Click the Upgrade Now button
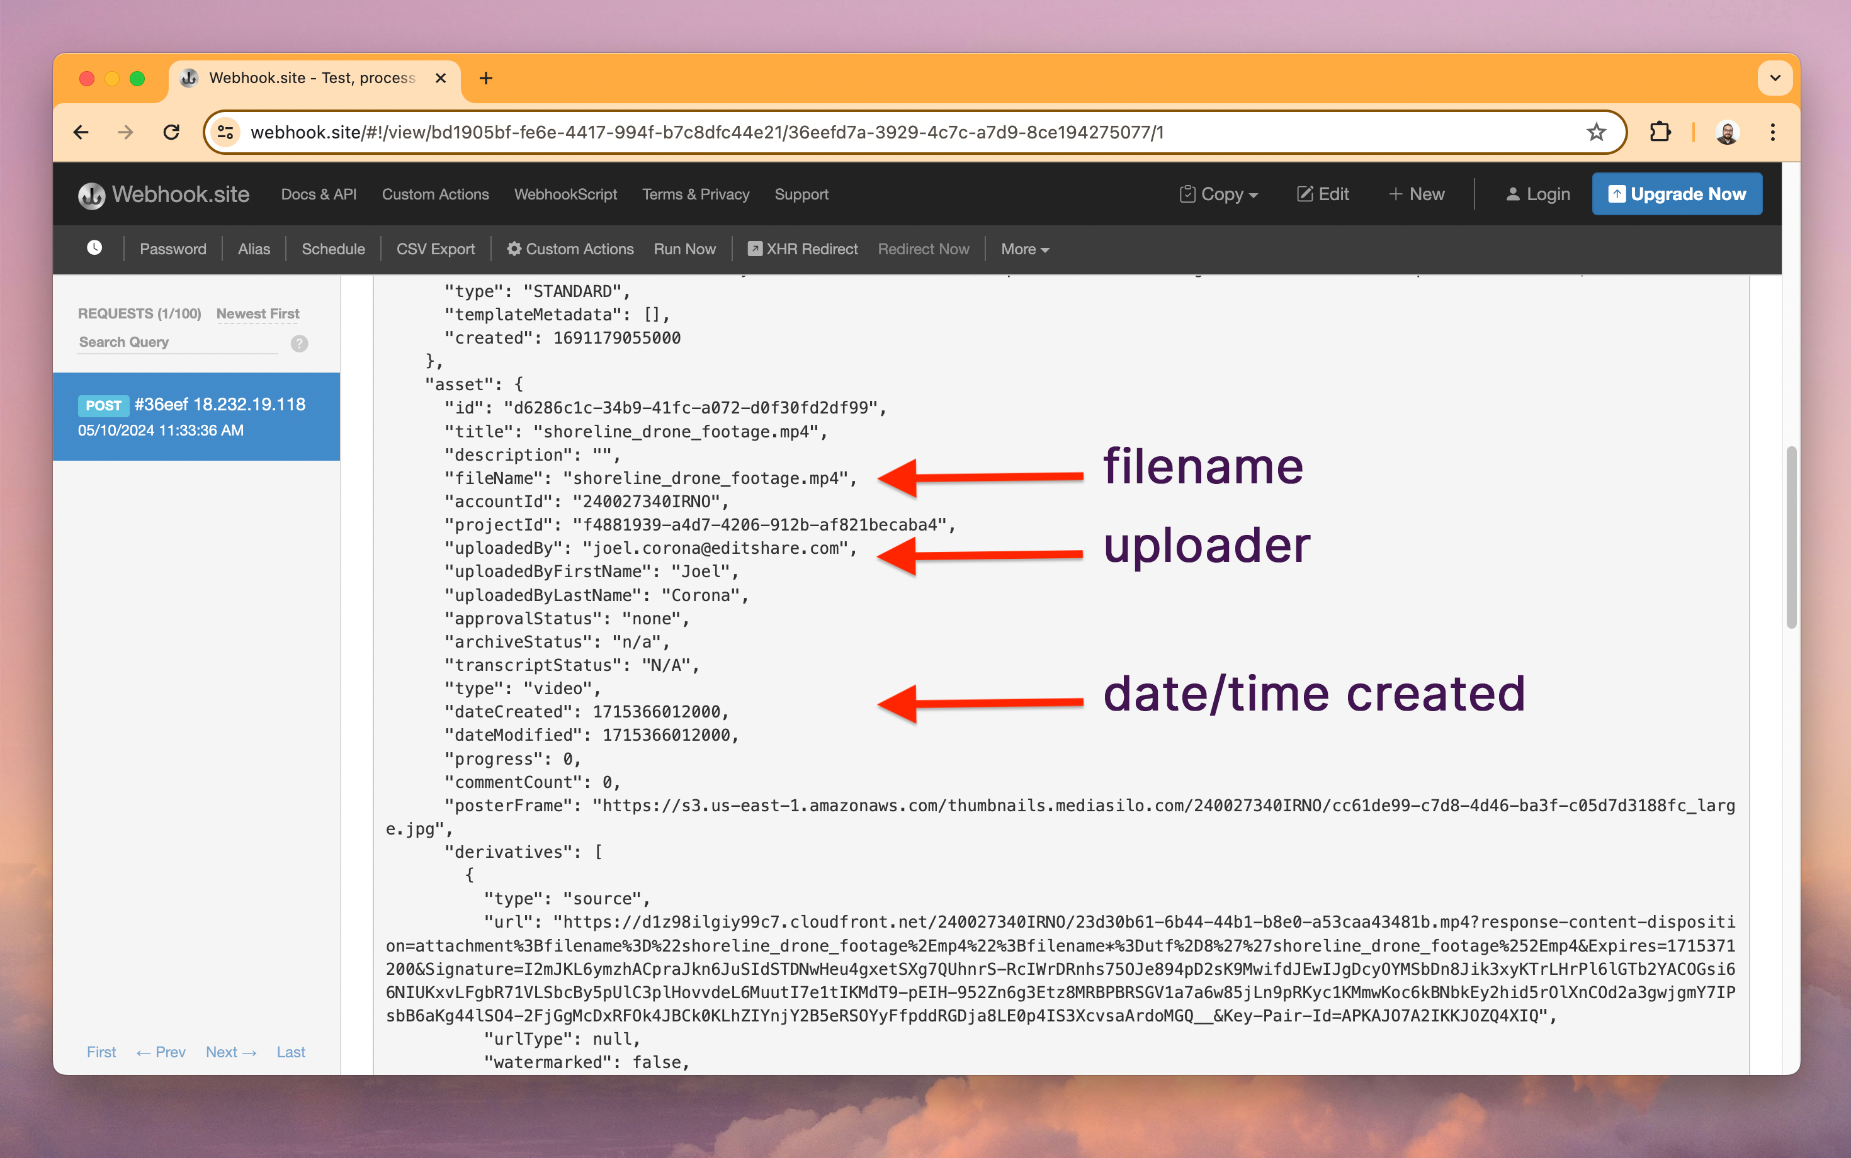Image resolution: width=1851 pixels, height=1158 pixels. click(x=1677, y=194)
